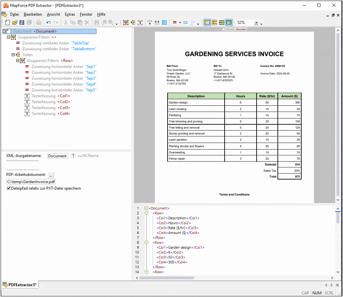The height and width of the screenshot is (297, 343).
Task: Click the Save All toolbar icon
Action: click(29, 23)
